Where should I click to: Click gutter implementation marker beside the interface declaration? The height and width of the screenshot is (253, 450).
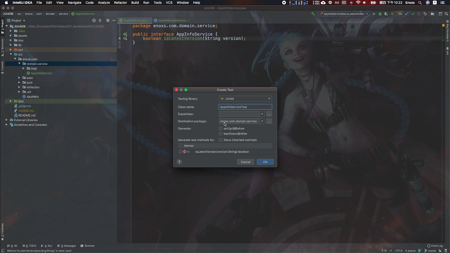click(x=125, y=34)
